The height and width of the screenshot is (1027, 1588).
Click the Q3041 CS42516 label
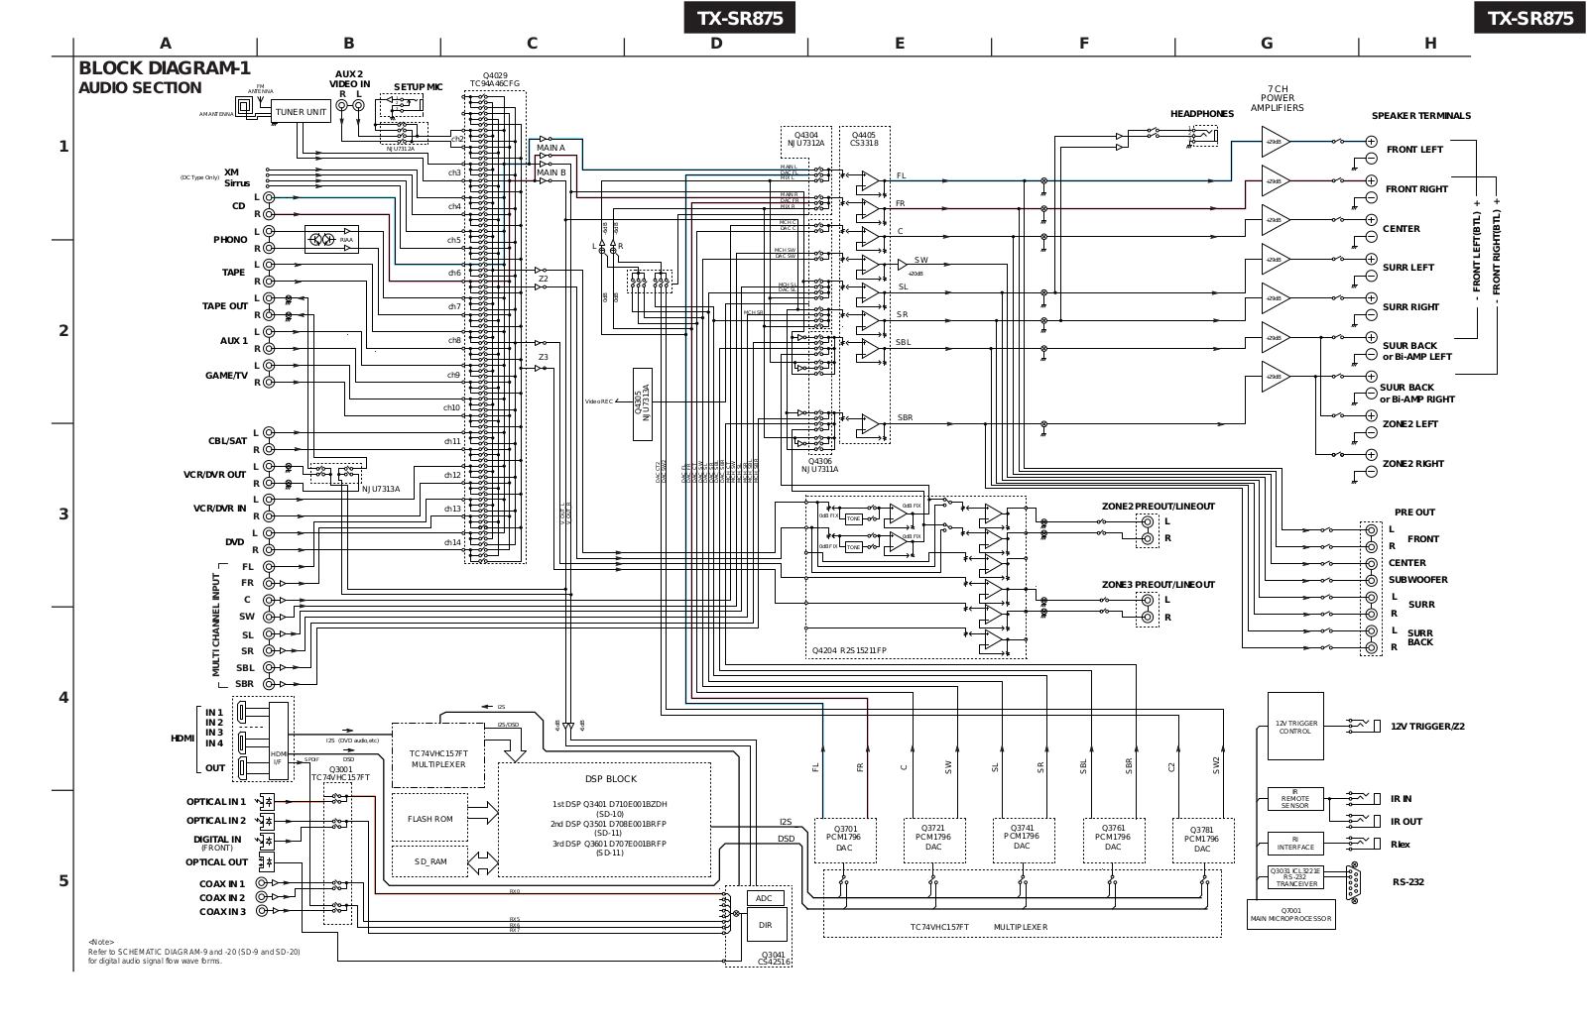tap(773, 957)
